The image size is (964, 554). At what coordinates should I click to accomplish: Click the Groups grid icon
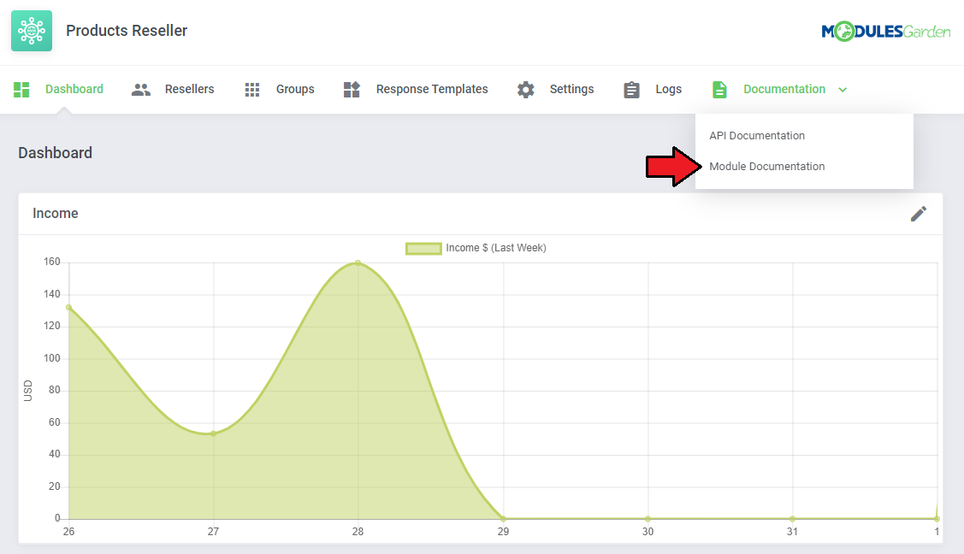(x=252, y=90)
